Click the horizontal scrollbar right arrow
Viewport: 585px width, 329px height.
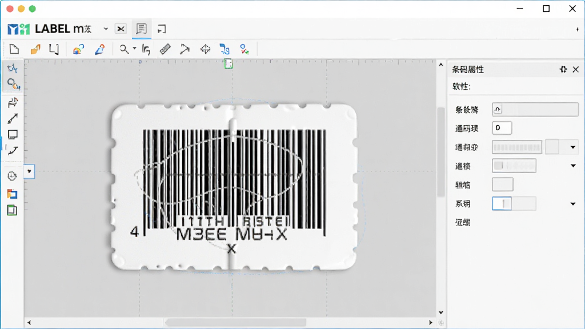[x=431, y=322]
